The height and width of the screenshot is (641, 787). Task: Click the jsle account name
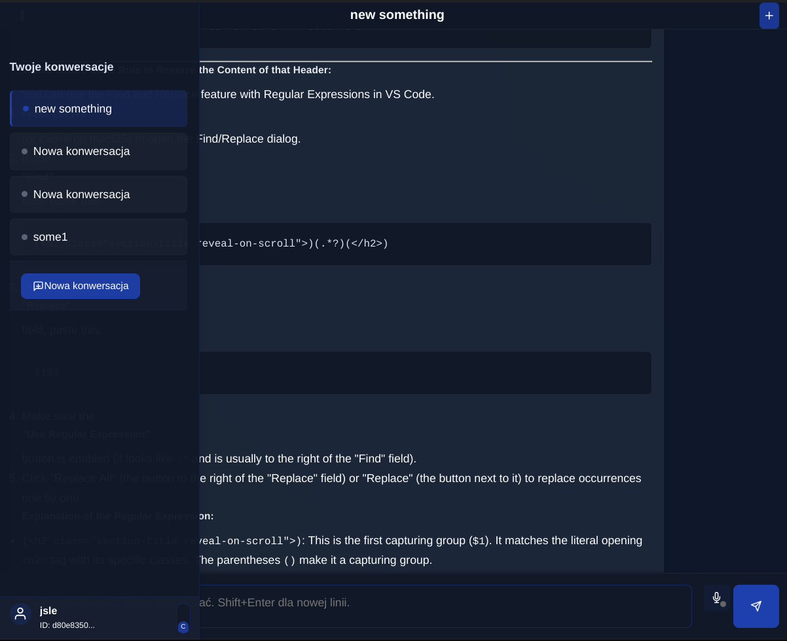click(x=48, y=610)
